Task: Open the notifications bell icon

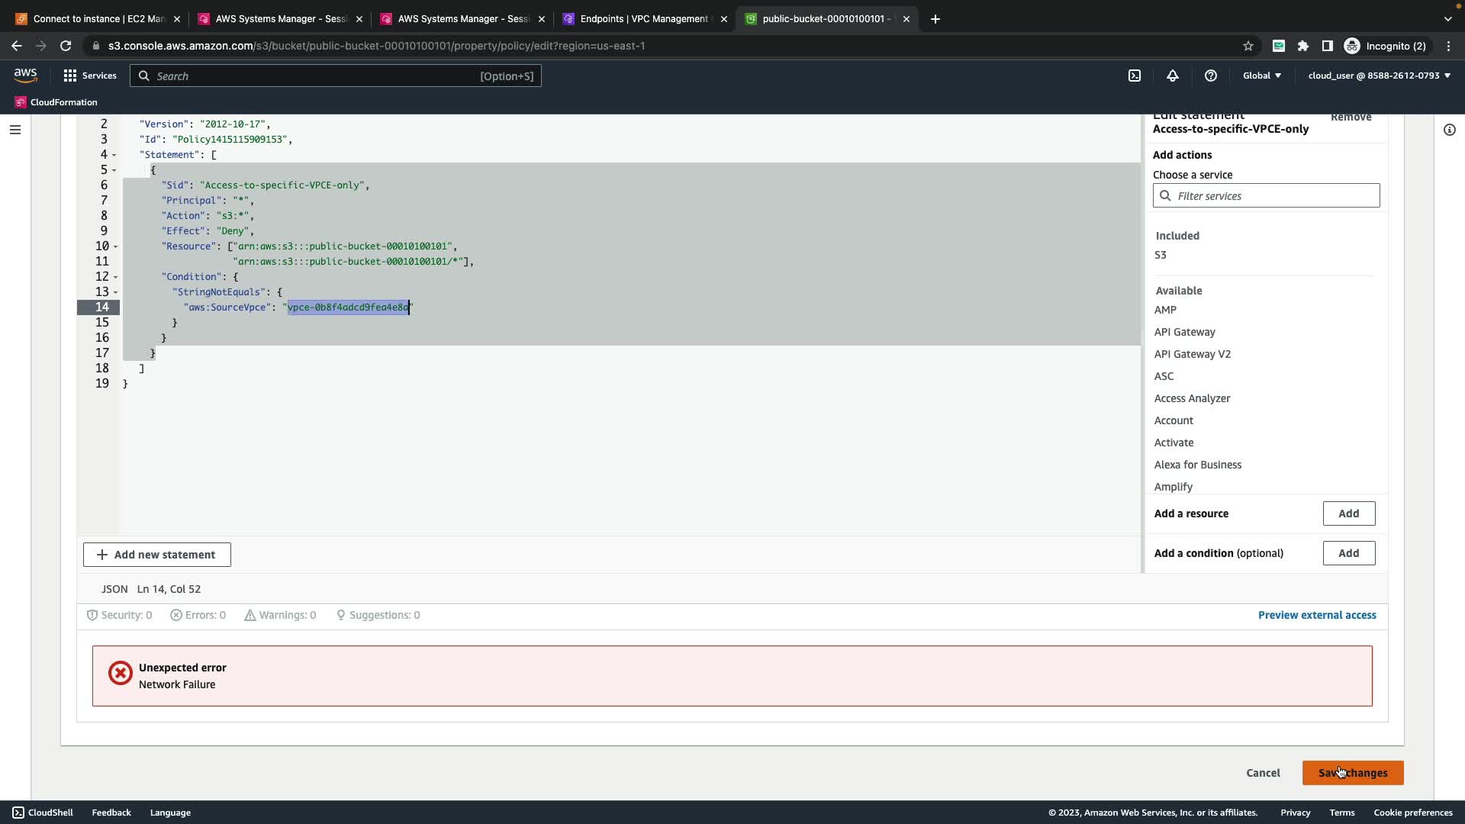Action: (x=1173, y=76)
